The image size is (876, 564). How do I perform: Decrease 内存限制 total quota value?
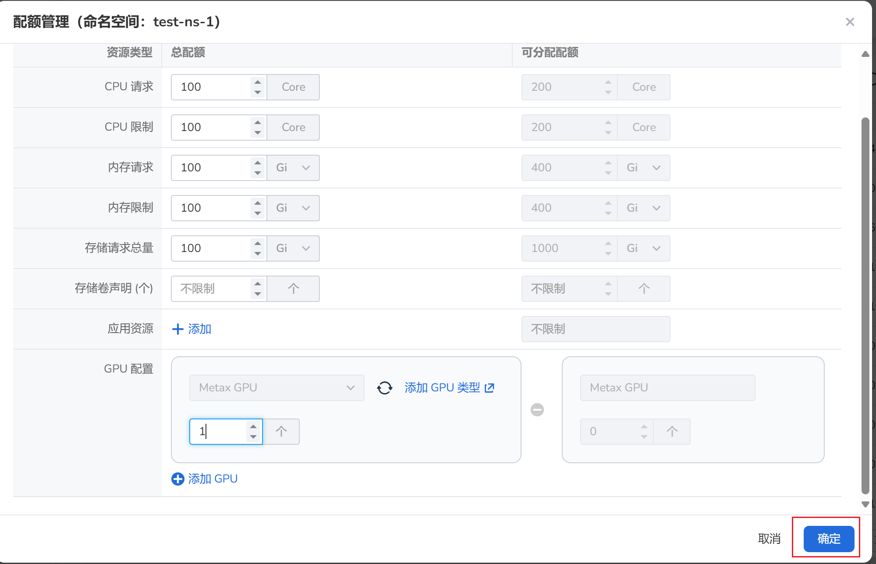(258, 213)
